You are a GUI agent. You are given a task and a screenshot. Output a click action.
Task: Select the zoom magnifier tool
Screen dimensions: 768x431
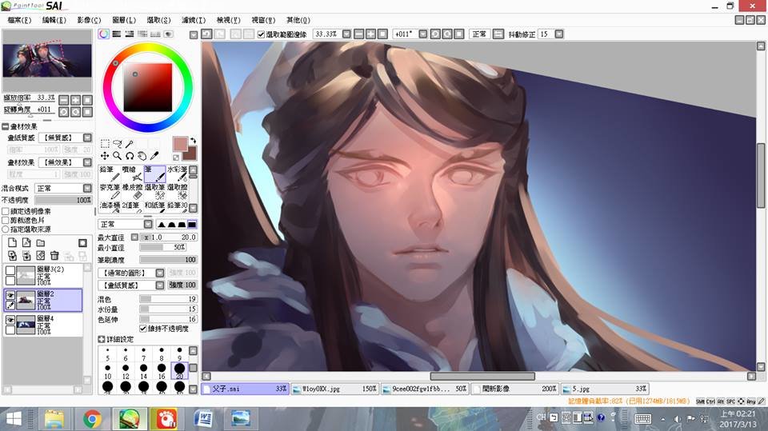coord(117,156)
